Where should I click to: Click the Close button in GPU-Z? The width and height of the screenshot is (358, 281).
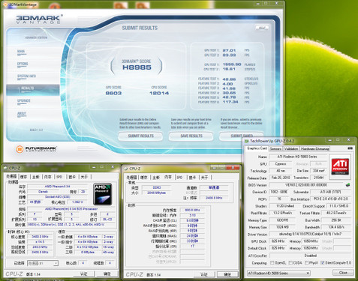tap(343, 273)
